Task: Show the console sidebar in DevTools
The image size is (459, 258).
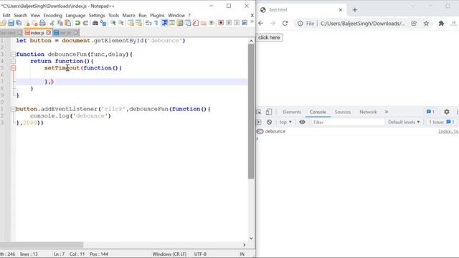Action: [x=259, y=122]
